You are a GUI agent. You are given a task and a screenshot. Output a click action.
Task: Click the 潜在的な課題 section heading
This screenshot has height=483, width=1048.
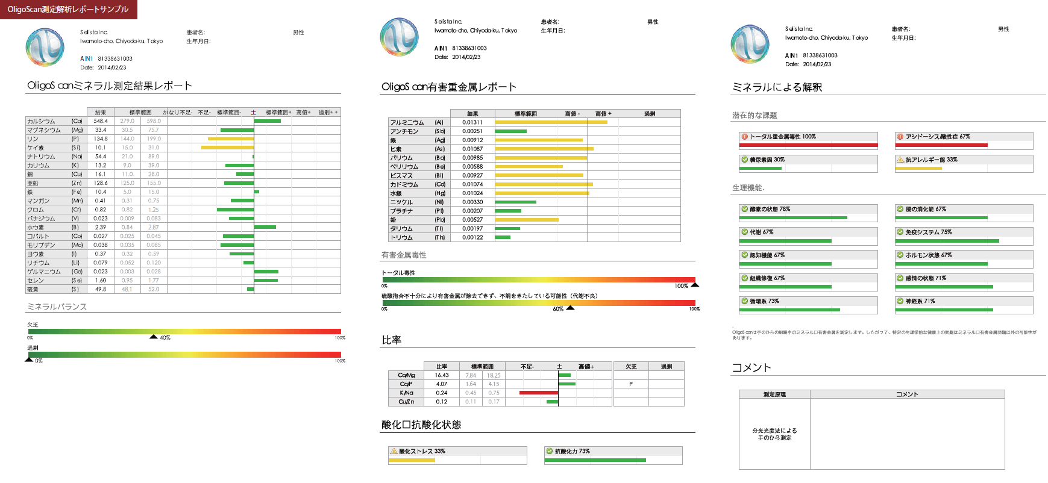coord(755,116)
